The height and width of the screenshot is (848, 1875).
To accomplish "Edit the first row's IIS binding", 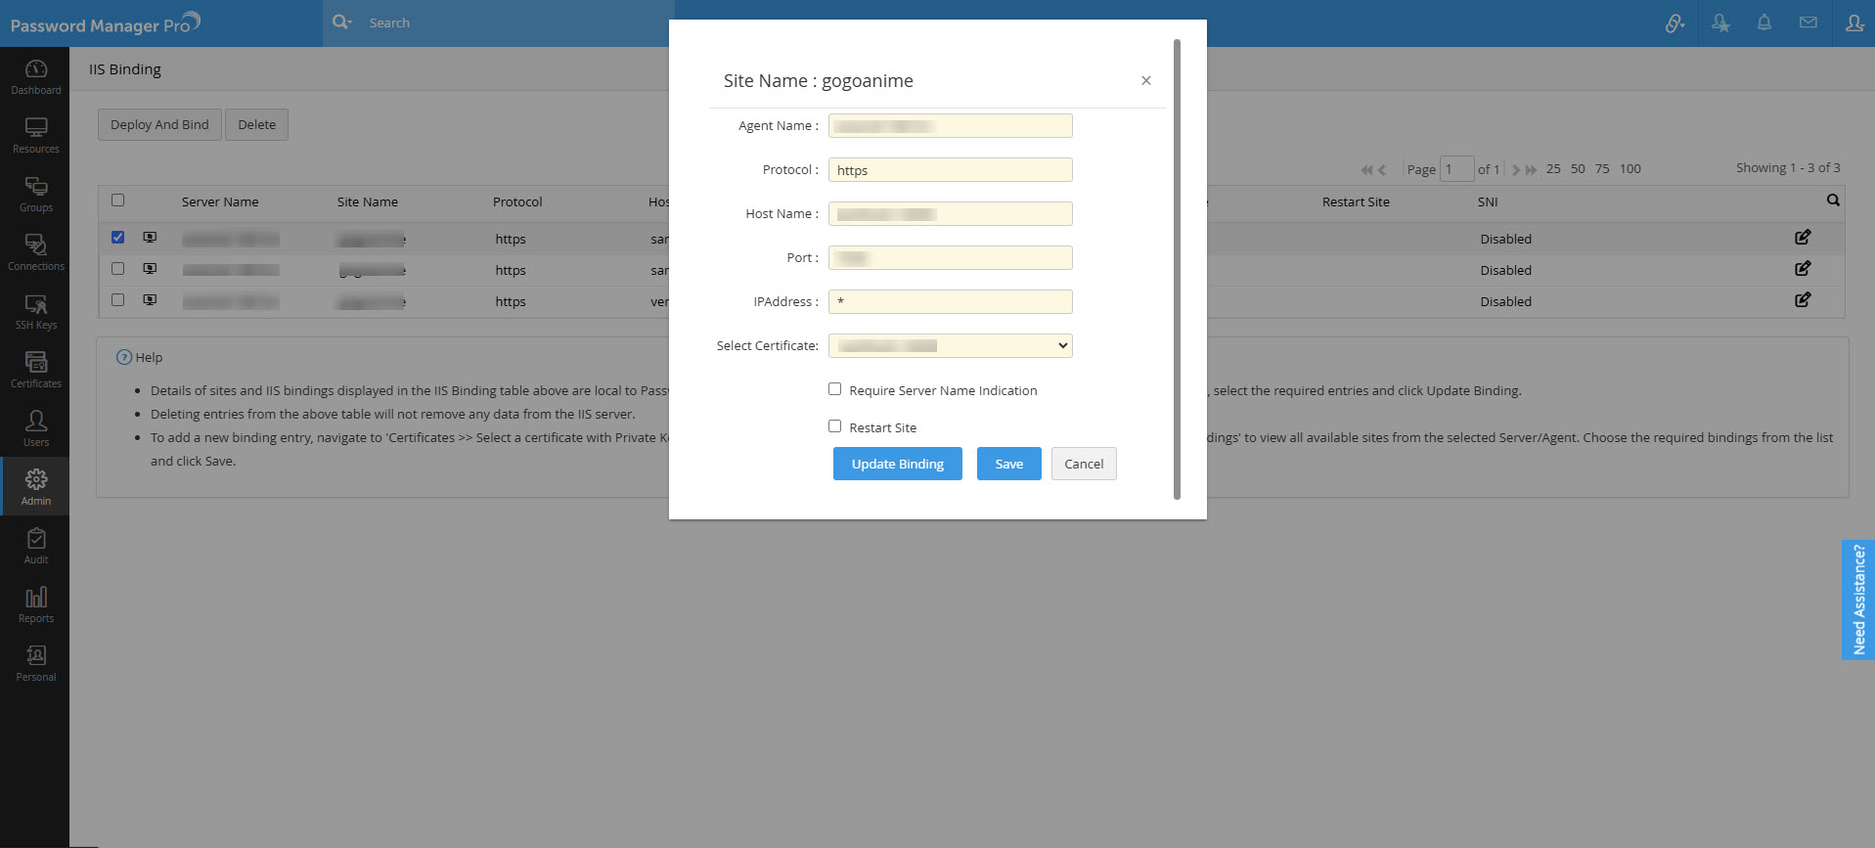I will click(x=1803, y=238).
